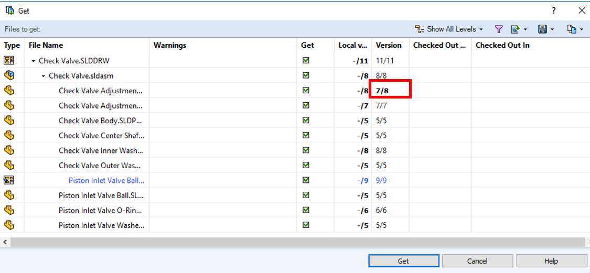Toggle Get checkbox for Adjustmen row version 7/8
This screenshot has height=273, width=590.
click(x=306, y=90)
